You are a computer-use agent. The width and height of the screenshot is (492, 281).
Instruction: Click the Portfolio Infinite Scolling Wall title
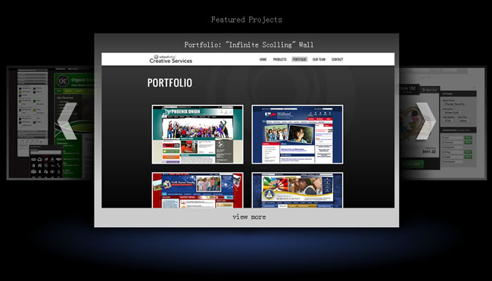249,45
